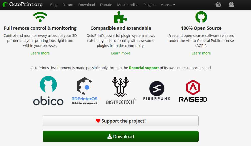
Task: Visit the Merchandise page
Action: [x=128, y=5]
